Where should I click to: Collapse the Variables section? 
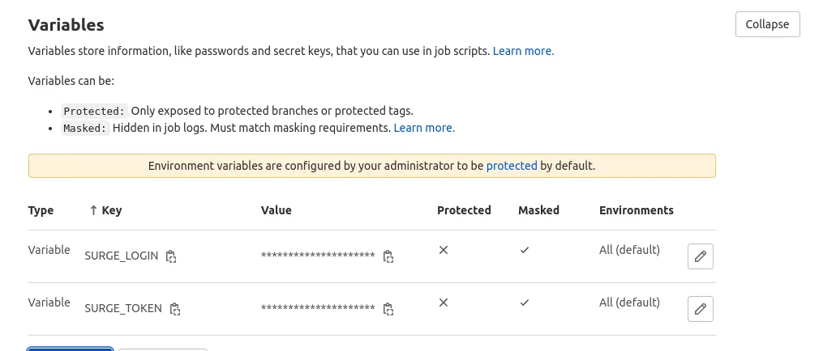coord(767,24)
